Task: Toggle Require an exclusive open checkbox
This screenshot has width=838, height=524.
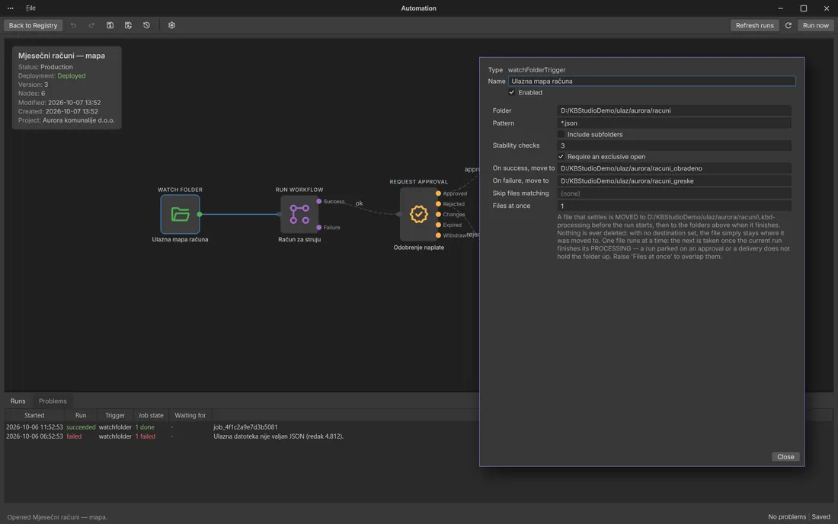Action: coord(561,156)
